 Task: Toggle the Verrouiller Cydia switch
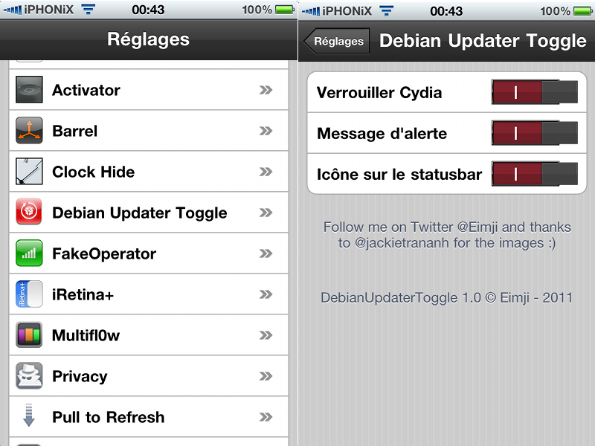point(534,92)
